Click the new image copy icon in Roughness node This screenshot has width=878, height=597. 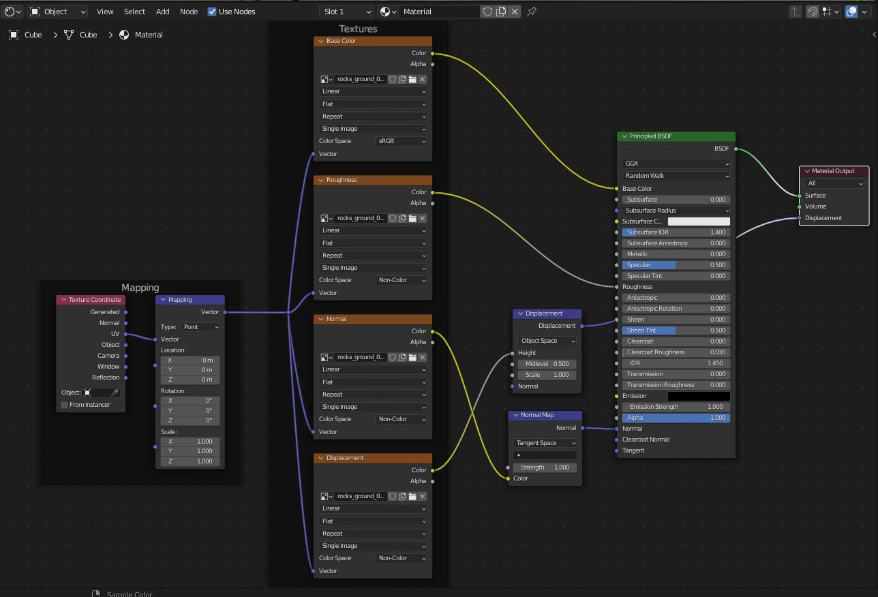pyautogui.click(x=402, y=218)
